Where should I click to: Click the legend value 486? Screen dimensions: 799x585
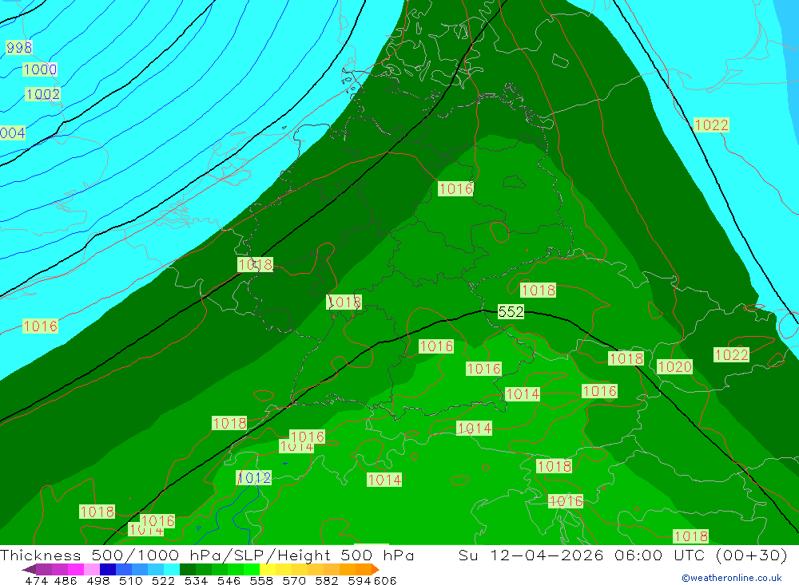click(66, 580)
